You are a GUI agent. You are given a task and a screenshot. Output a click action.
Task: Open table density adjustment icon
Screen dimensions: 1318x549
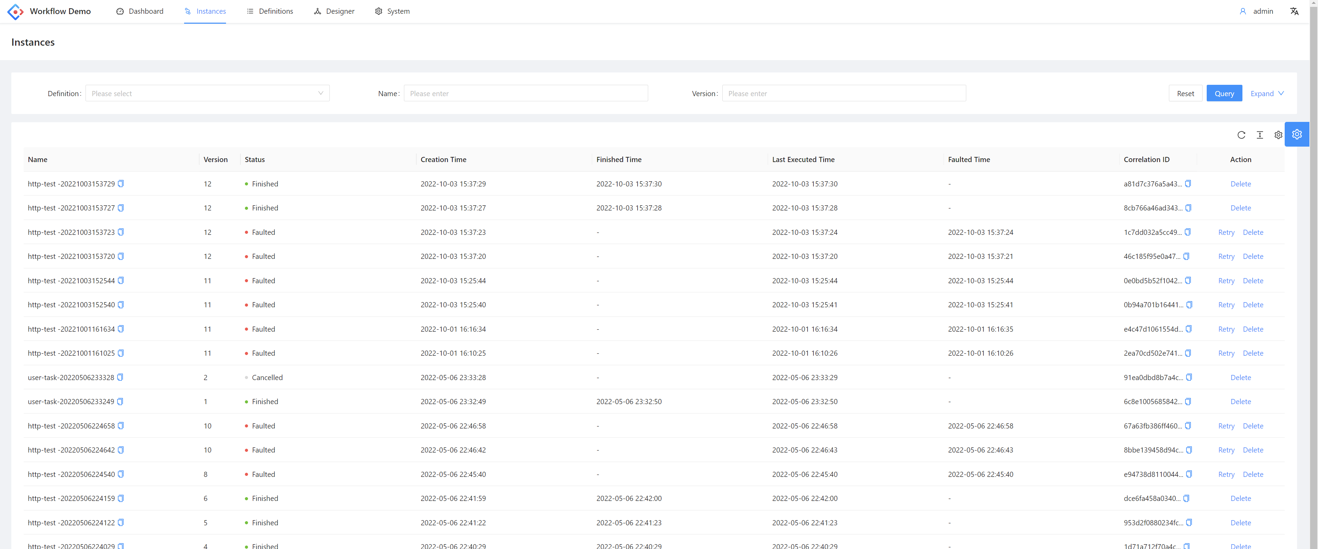(1260, 135)
